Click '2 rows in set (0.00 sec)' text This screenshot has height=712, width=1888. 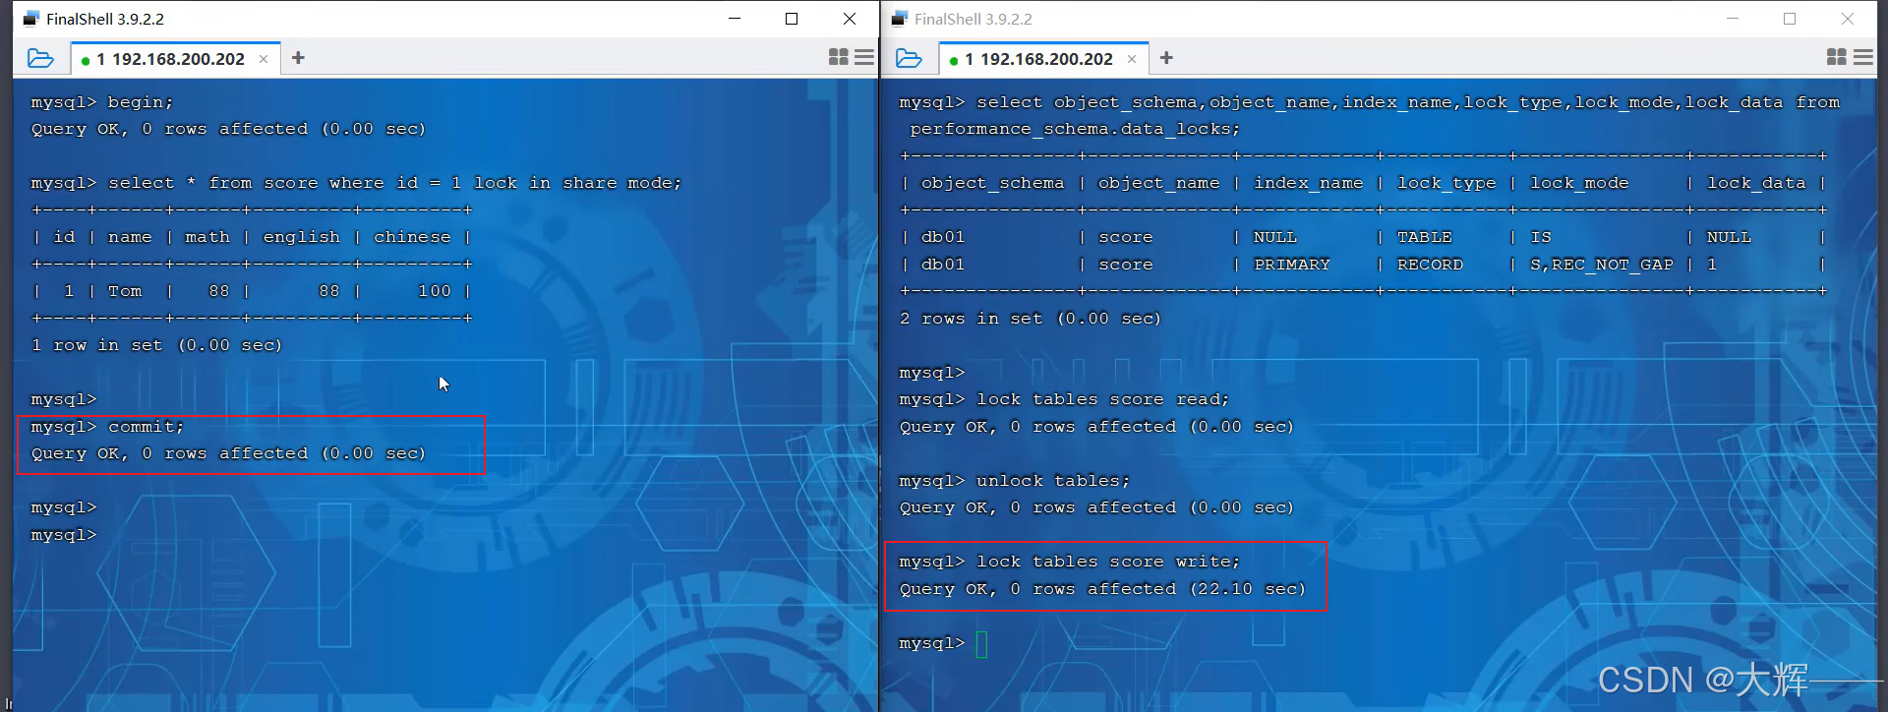(1030, 319)
